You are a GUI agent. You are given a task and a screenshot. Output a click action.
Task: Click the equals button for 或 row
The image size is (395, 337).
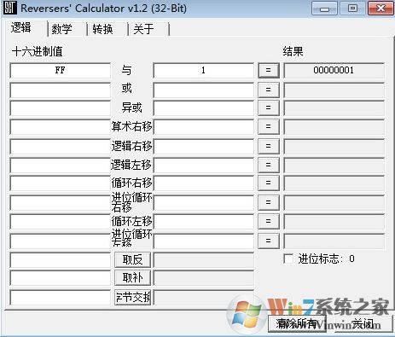pyautogui.click(x=268, y=90)
